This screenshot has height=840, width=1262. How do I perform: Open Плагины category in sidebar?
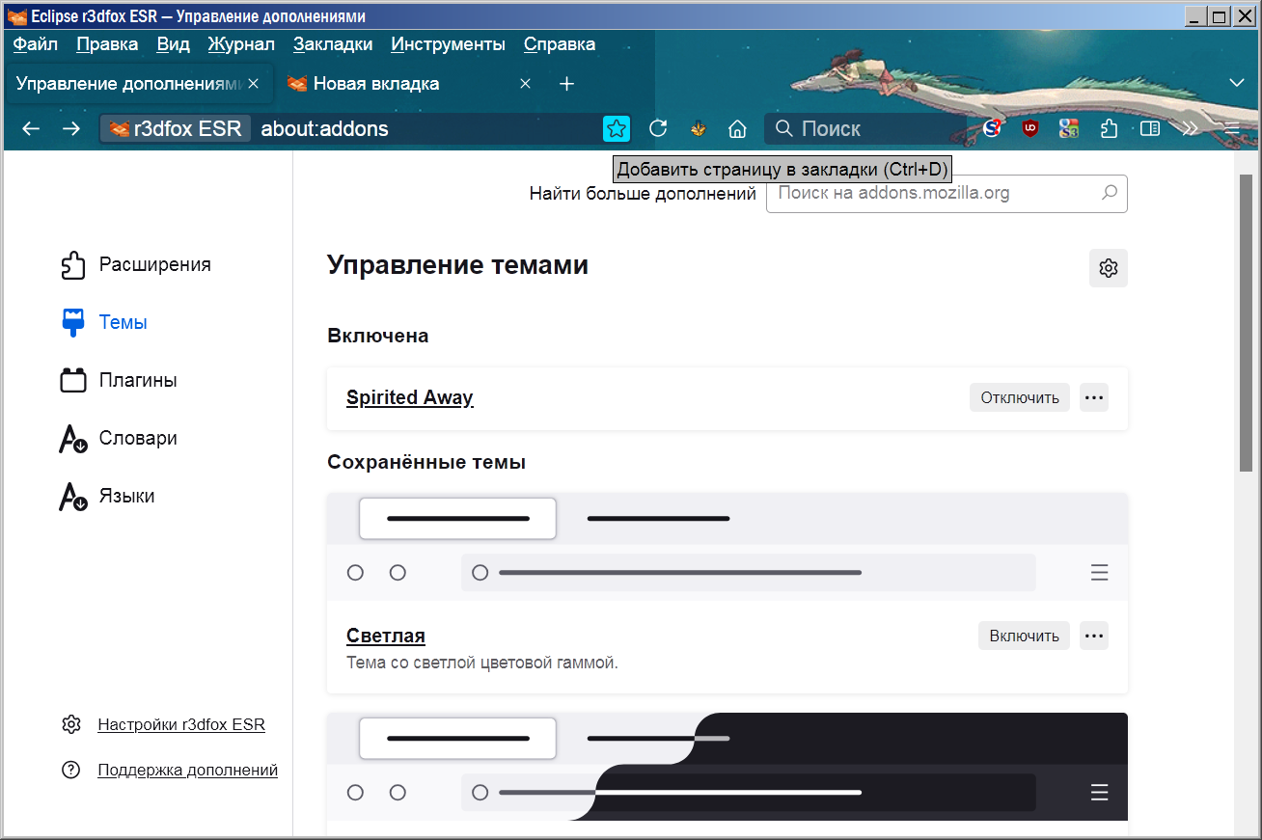[118, 380]
